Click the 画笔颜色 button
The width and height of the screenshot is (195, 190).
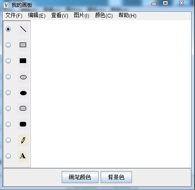point(80,177)
